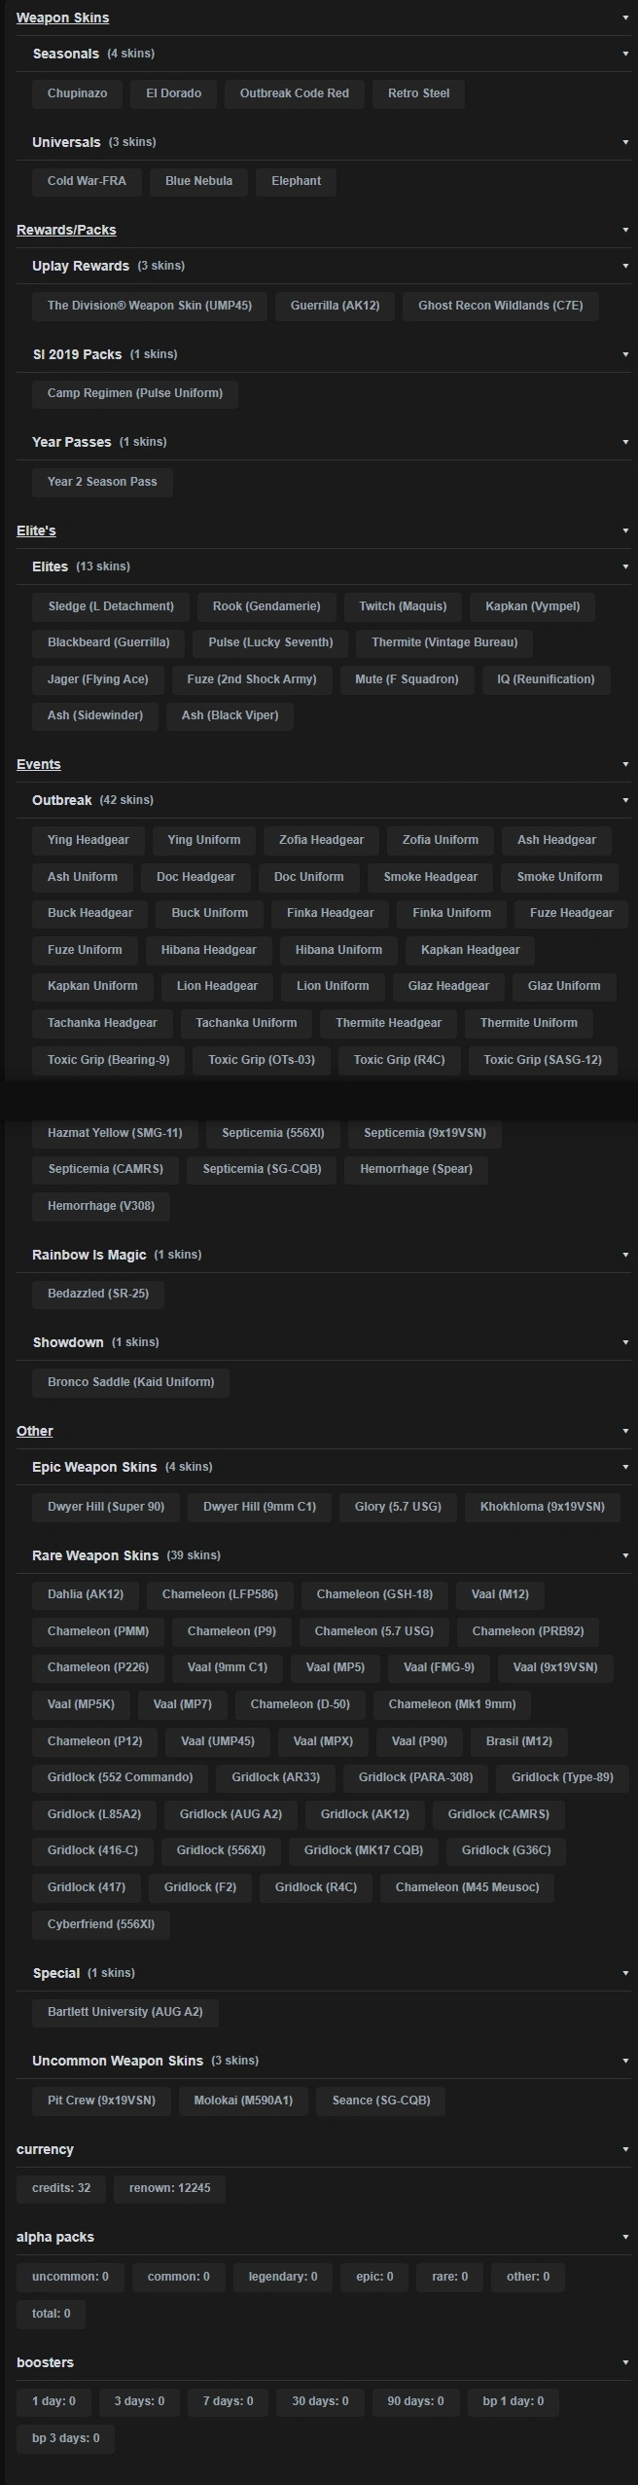
Task: Collapse the alpha packs section arrow
Action: pos(625,2237)
